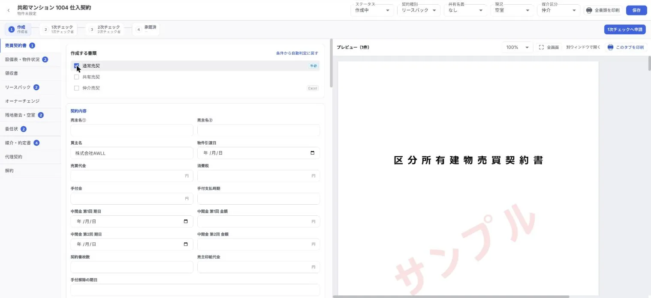Select the 解約 sidebar tab
This screenshot has height=298, width=651.
pos(30,171)
